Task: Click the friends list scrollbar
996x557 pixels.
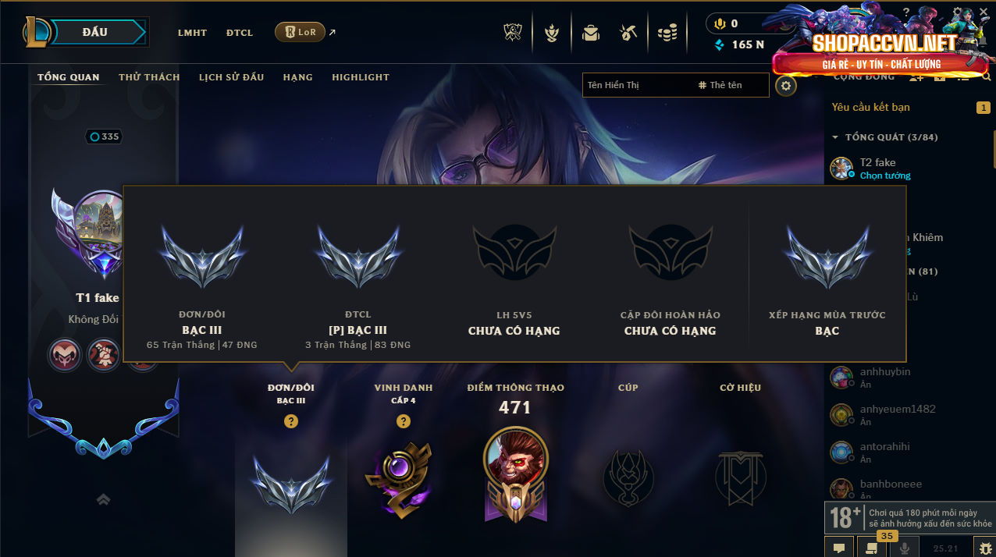Action: point(994,148)
